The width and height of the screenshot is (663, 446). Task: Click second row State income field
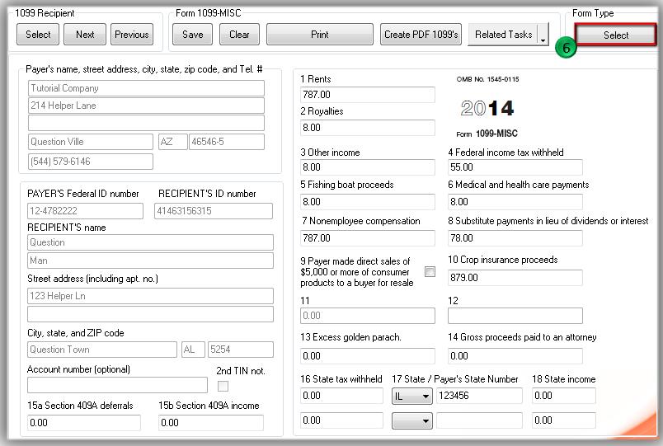[564, 420]
